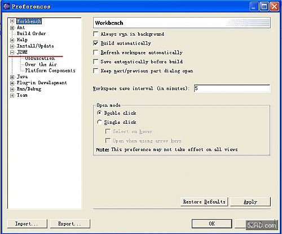Screen dimensions: 282x234
Task: Expand the Java tree node
Action: 12,77
